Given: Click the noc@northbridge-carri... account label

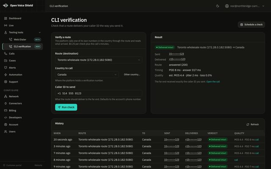Looking at the screenshot, I should (x=245, y=6).
